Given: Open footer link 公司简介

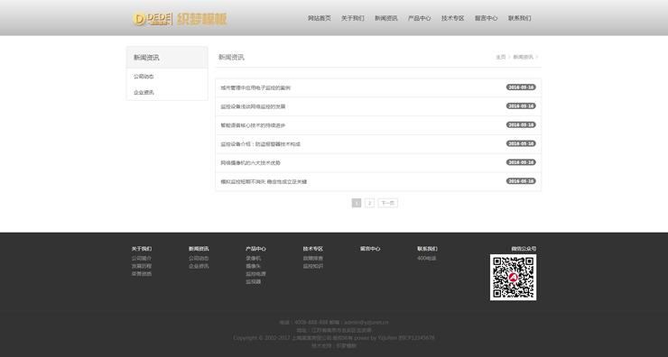Looking at the screenshot, I should [x=142, y=258].
